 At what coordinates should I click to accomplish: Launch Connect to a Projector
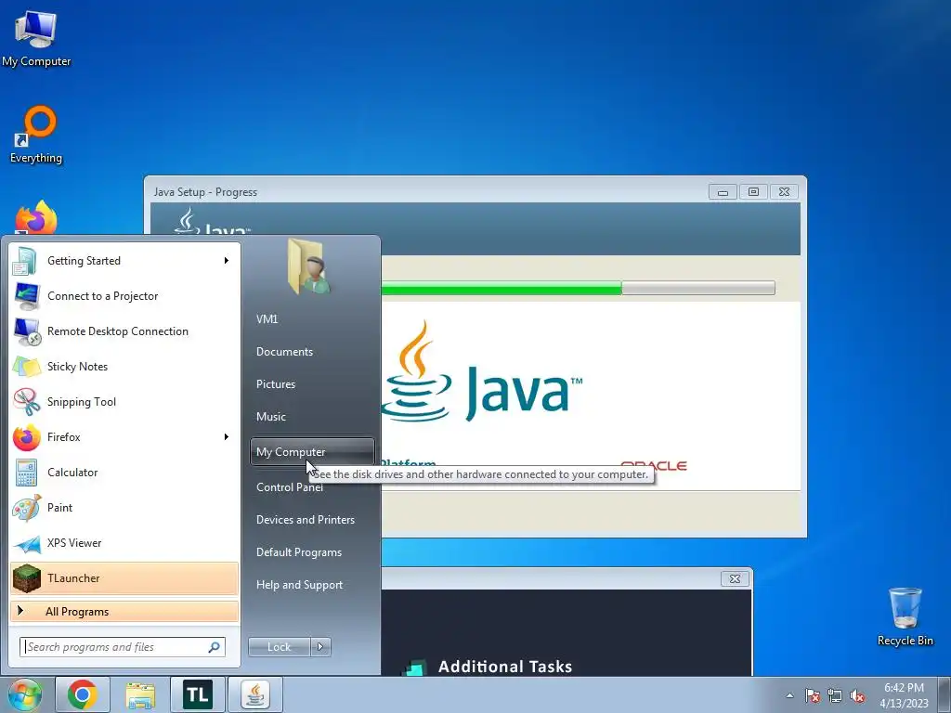point(124,296)
